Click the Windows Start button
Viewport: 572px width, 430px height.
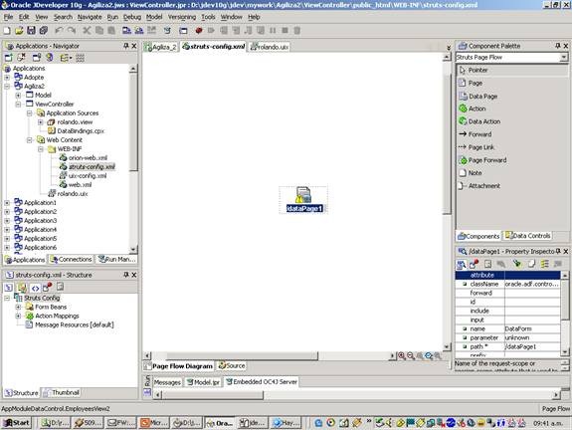coord(16,423)
